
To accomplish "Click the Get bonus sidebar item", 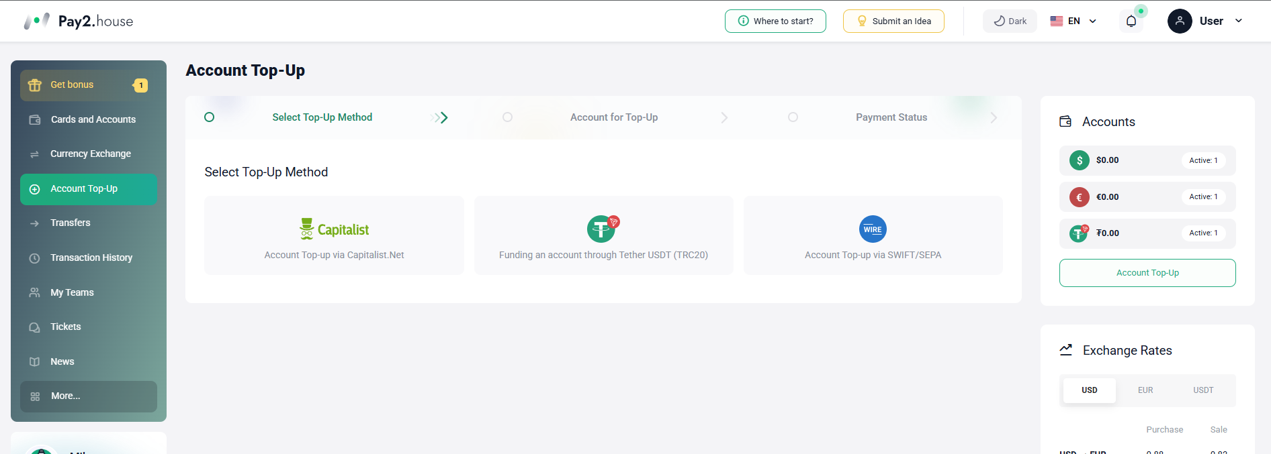I will [x=89, y=85].
